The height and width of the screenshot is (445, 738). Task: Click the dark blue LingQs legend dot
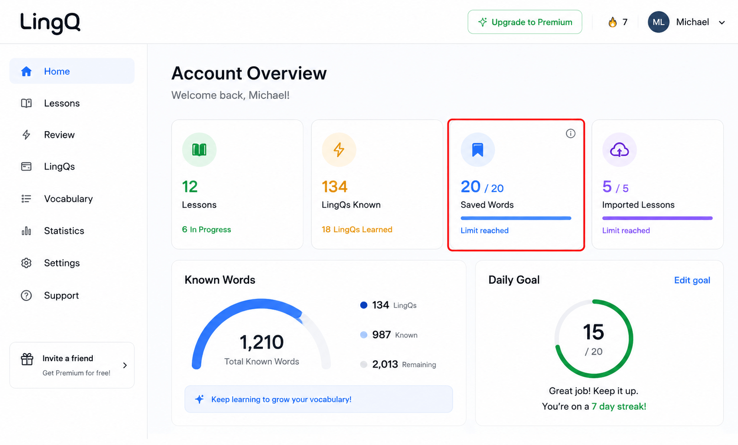pos(364,305)
